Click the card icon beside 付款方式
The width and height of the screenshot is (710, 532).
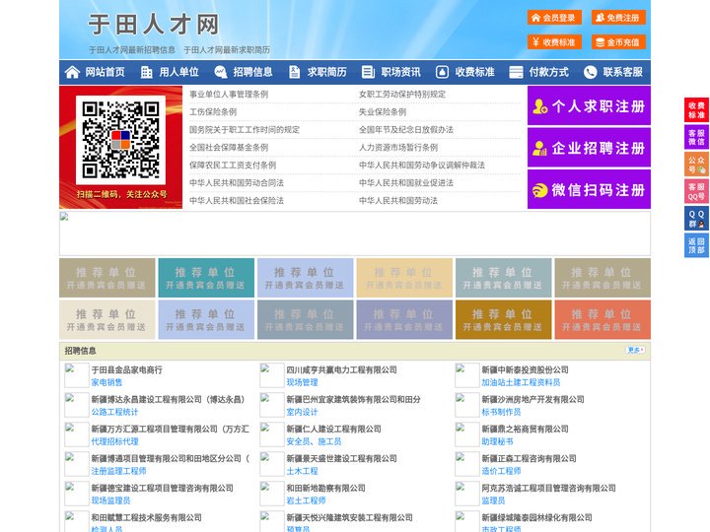(x=516, y=72)
